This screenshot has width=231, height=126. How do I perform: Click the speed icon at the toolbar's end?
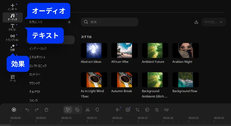(166, 110)
